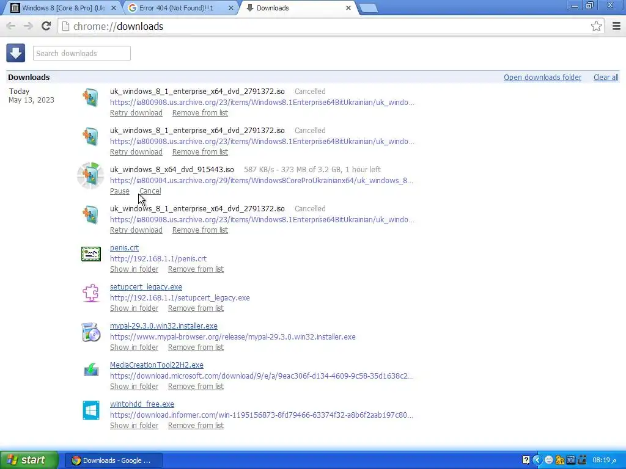Image resolution: width=626 pixels, height=469 pixels.
Task: Show the .crt file in folder
Action: coord(134,269)
